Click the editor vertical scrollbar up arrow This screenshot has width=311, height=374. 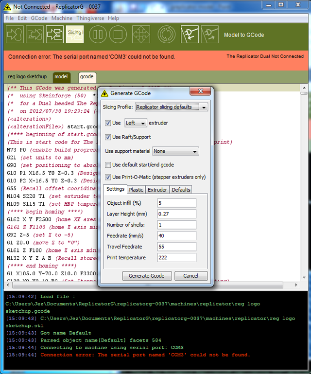tap(304, 88)
